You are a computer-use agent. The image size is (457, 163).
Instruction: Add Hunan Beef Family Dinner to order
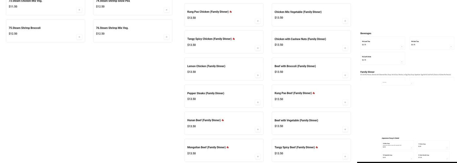point(258,129)
